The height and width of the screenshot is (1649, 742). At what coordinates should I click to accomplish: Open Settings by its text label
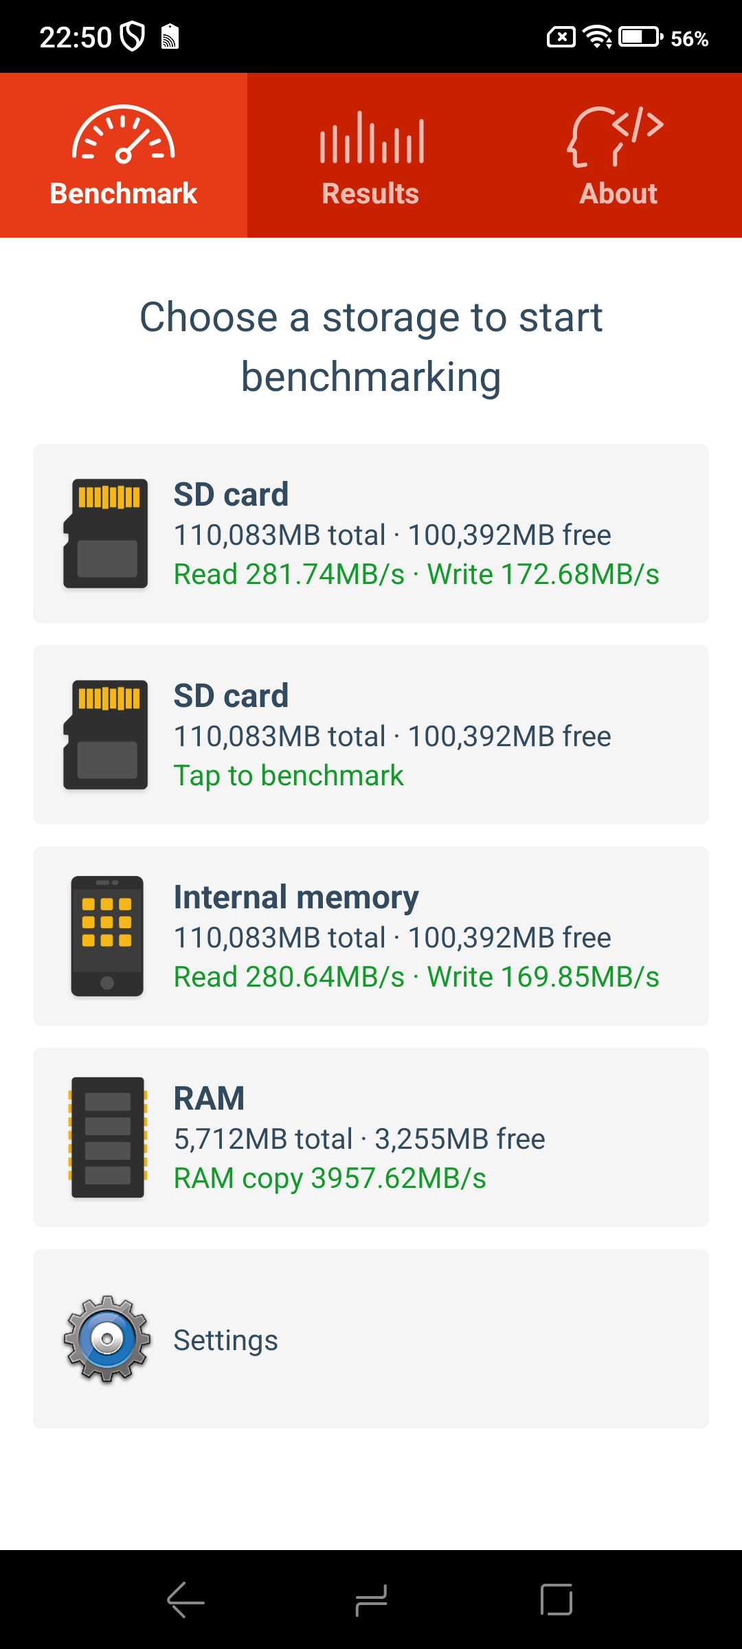225,1340
